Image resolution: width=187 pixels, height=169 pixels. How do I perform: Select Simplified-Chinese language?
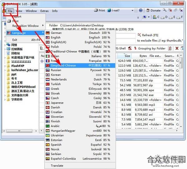pos(80,65)
